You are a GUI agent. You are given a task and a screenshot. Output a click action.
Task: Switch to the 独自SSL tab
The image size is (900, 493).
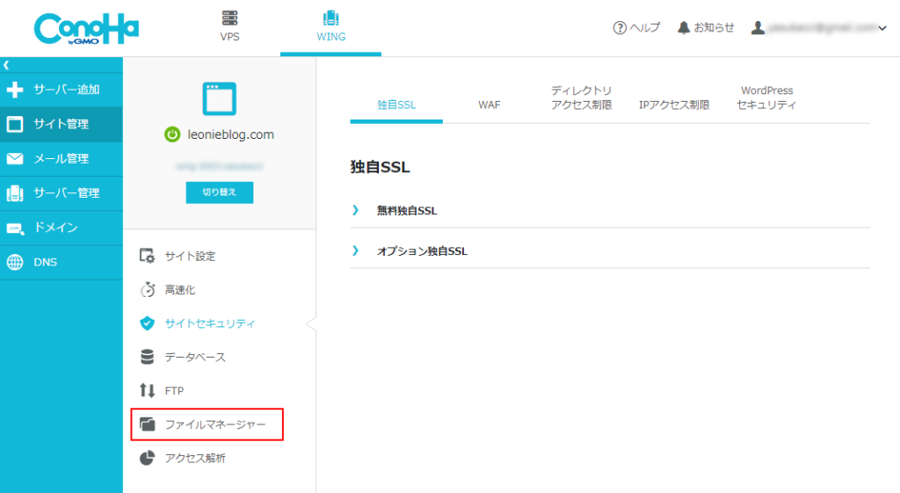(x=396, y=105)
